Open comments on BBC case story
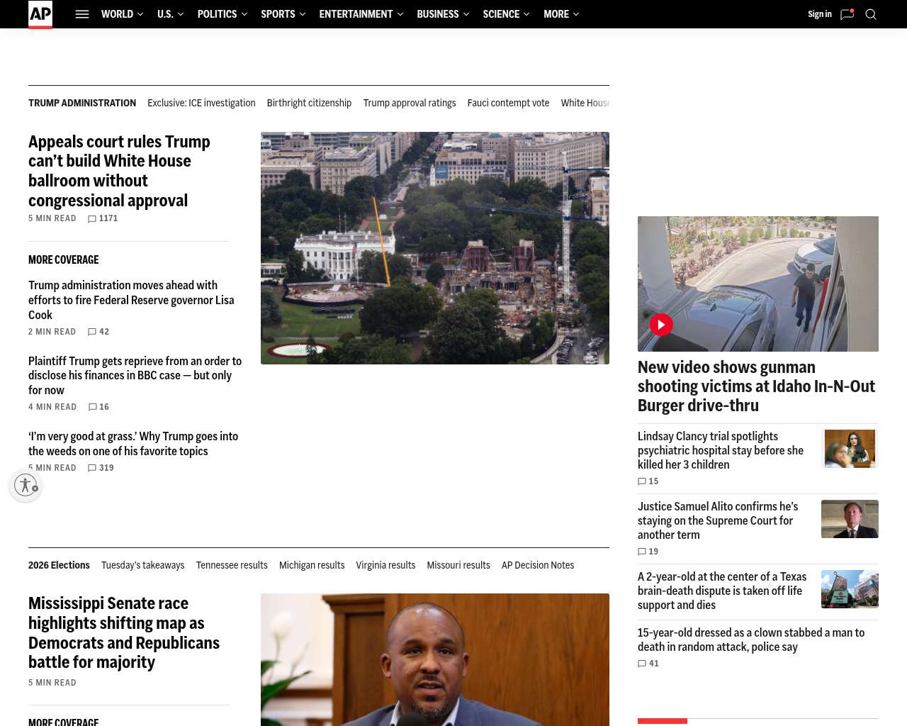The height and width of the screenshot is (726, 907). click(x=98, y=407)
